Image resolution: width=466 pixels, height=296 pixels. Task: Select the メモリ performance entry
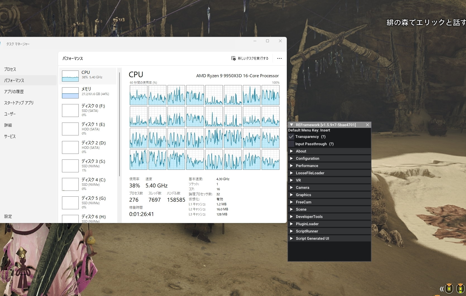pos(88,93)
